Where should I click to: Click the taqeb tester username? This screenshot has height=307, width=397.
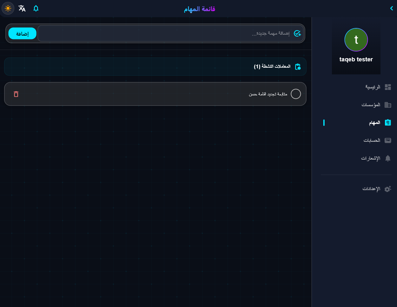pyautogui.click(x=356, y=59)
